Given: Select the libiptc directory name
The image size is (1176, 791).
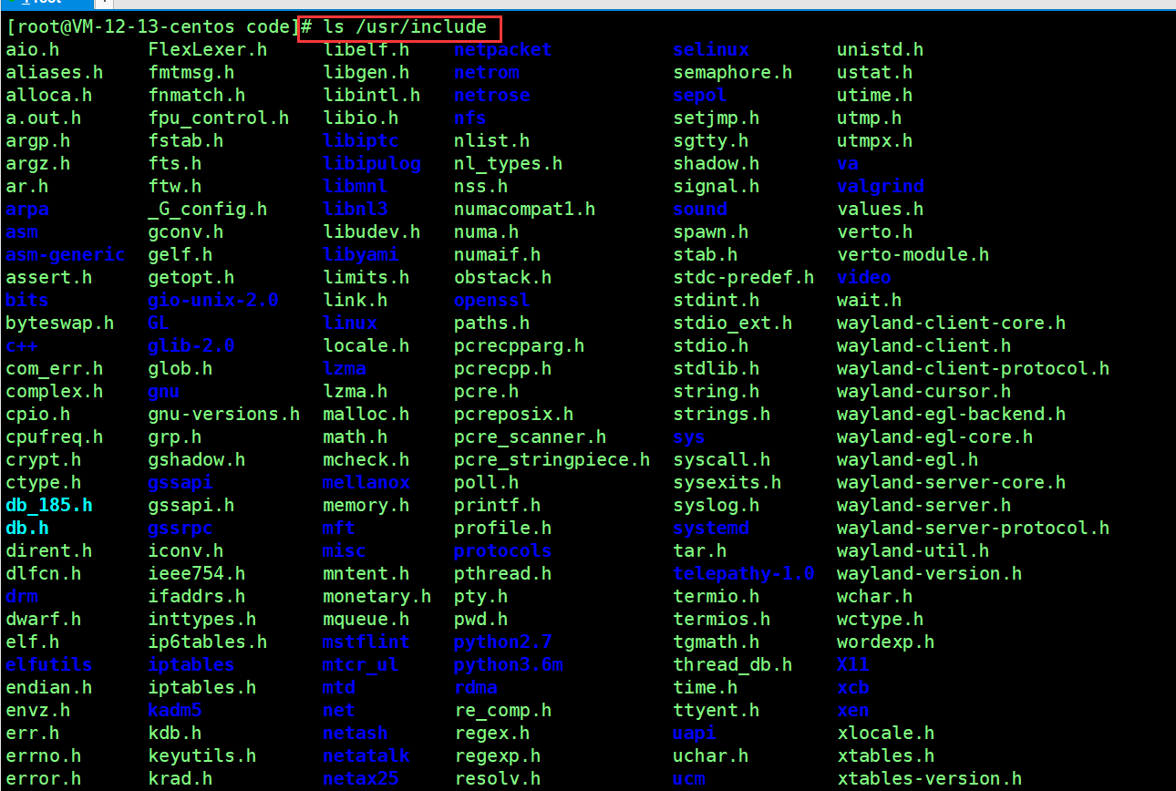Looking at the screenshot, I should point(360,141).
